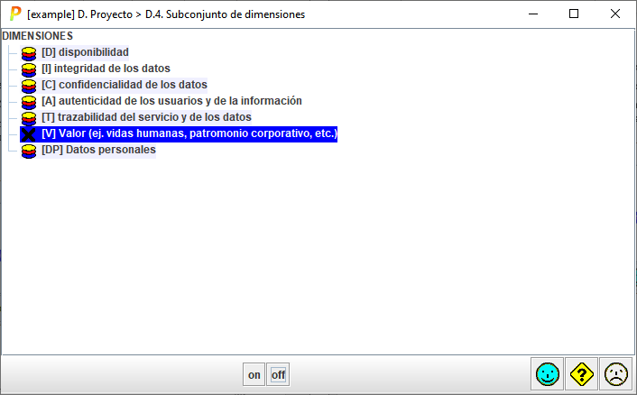Select the [A] autenticidad tree entry
Image resolution: width=637 pixels, height=395 pixels.
tap(171, 101)
